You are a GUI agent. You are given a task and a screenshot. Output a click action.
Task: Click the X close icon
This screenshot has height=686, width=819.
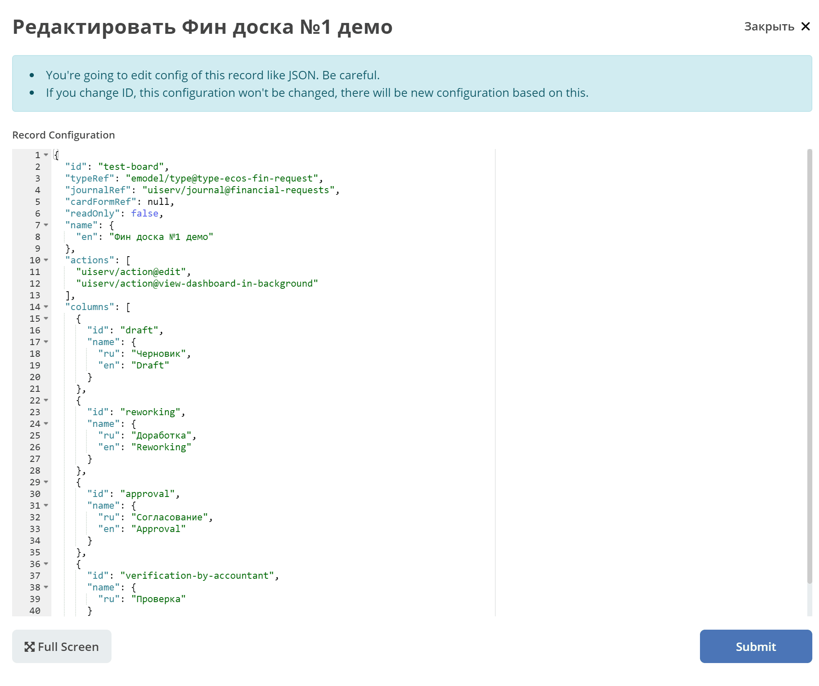point(806,27)
